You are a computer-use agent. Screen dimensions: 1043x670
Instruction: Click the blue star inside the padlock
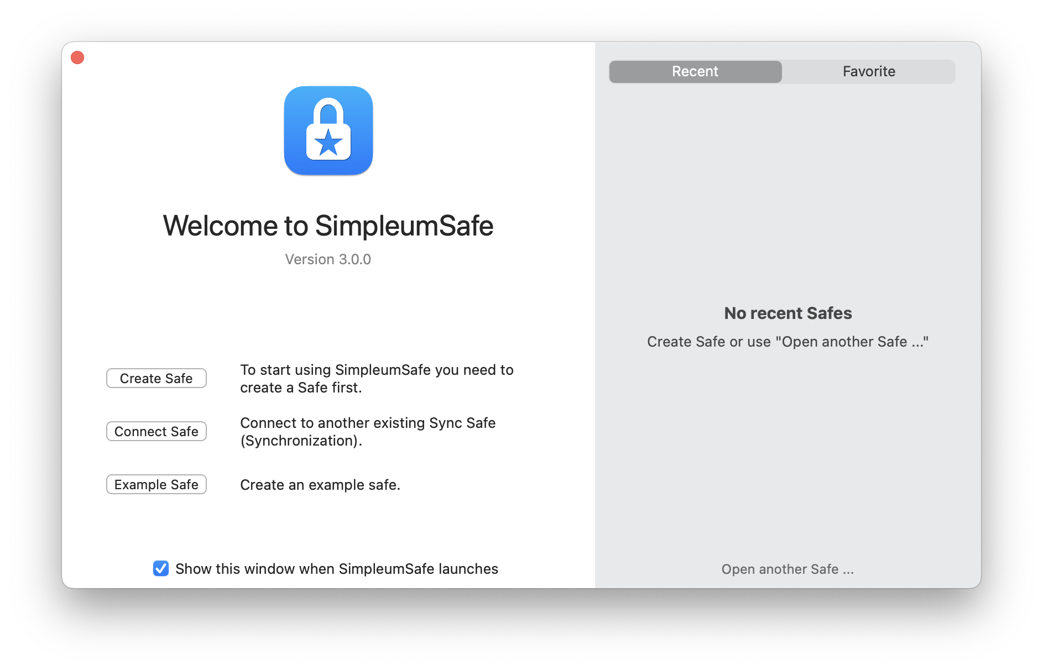tap(328, 142)
